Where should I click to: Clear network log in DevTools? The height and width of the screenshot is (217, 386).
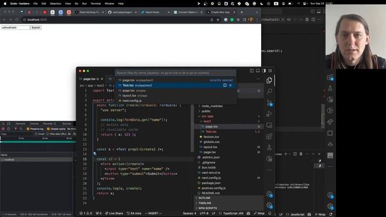coord(8,128)
